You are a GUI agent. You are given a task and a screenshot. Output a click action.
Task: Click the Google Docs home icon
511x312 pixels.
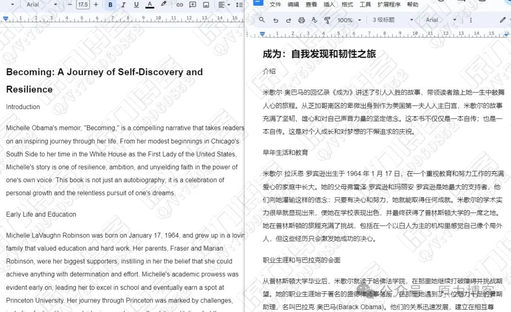click(258, 3)
